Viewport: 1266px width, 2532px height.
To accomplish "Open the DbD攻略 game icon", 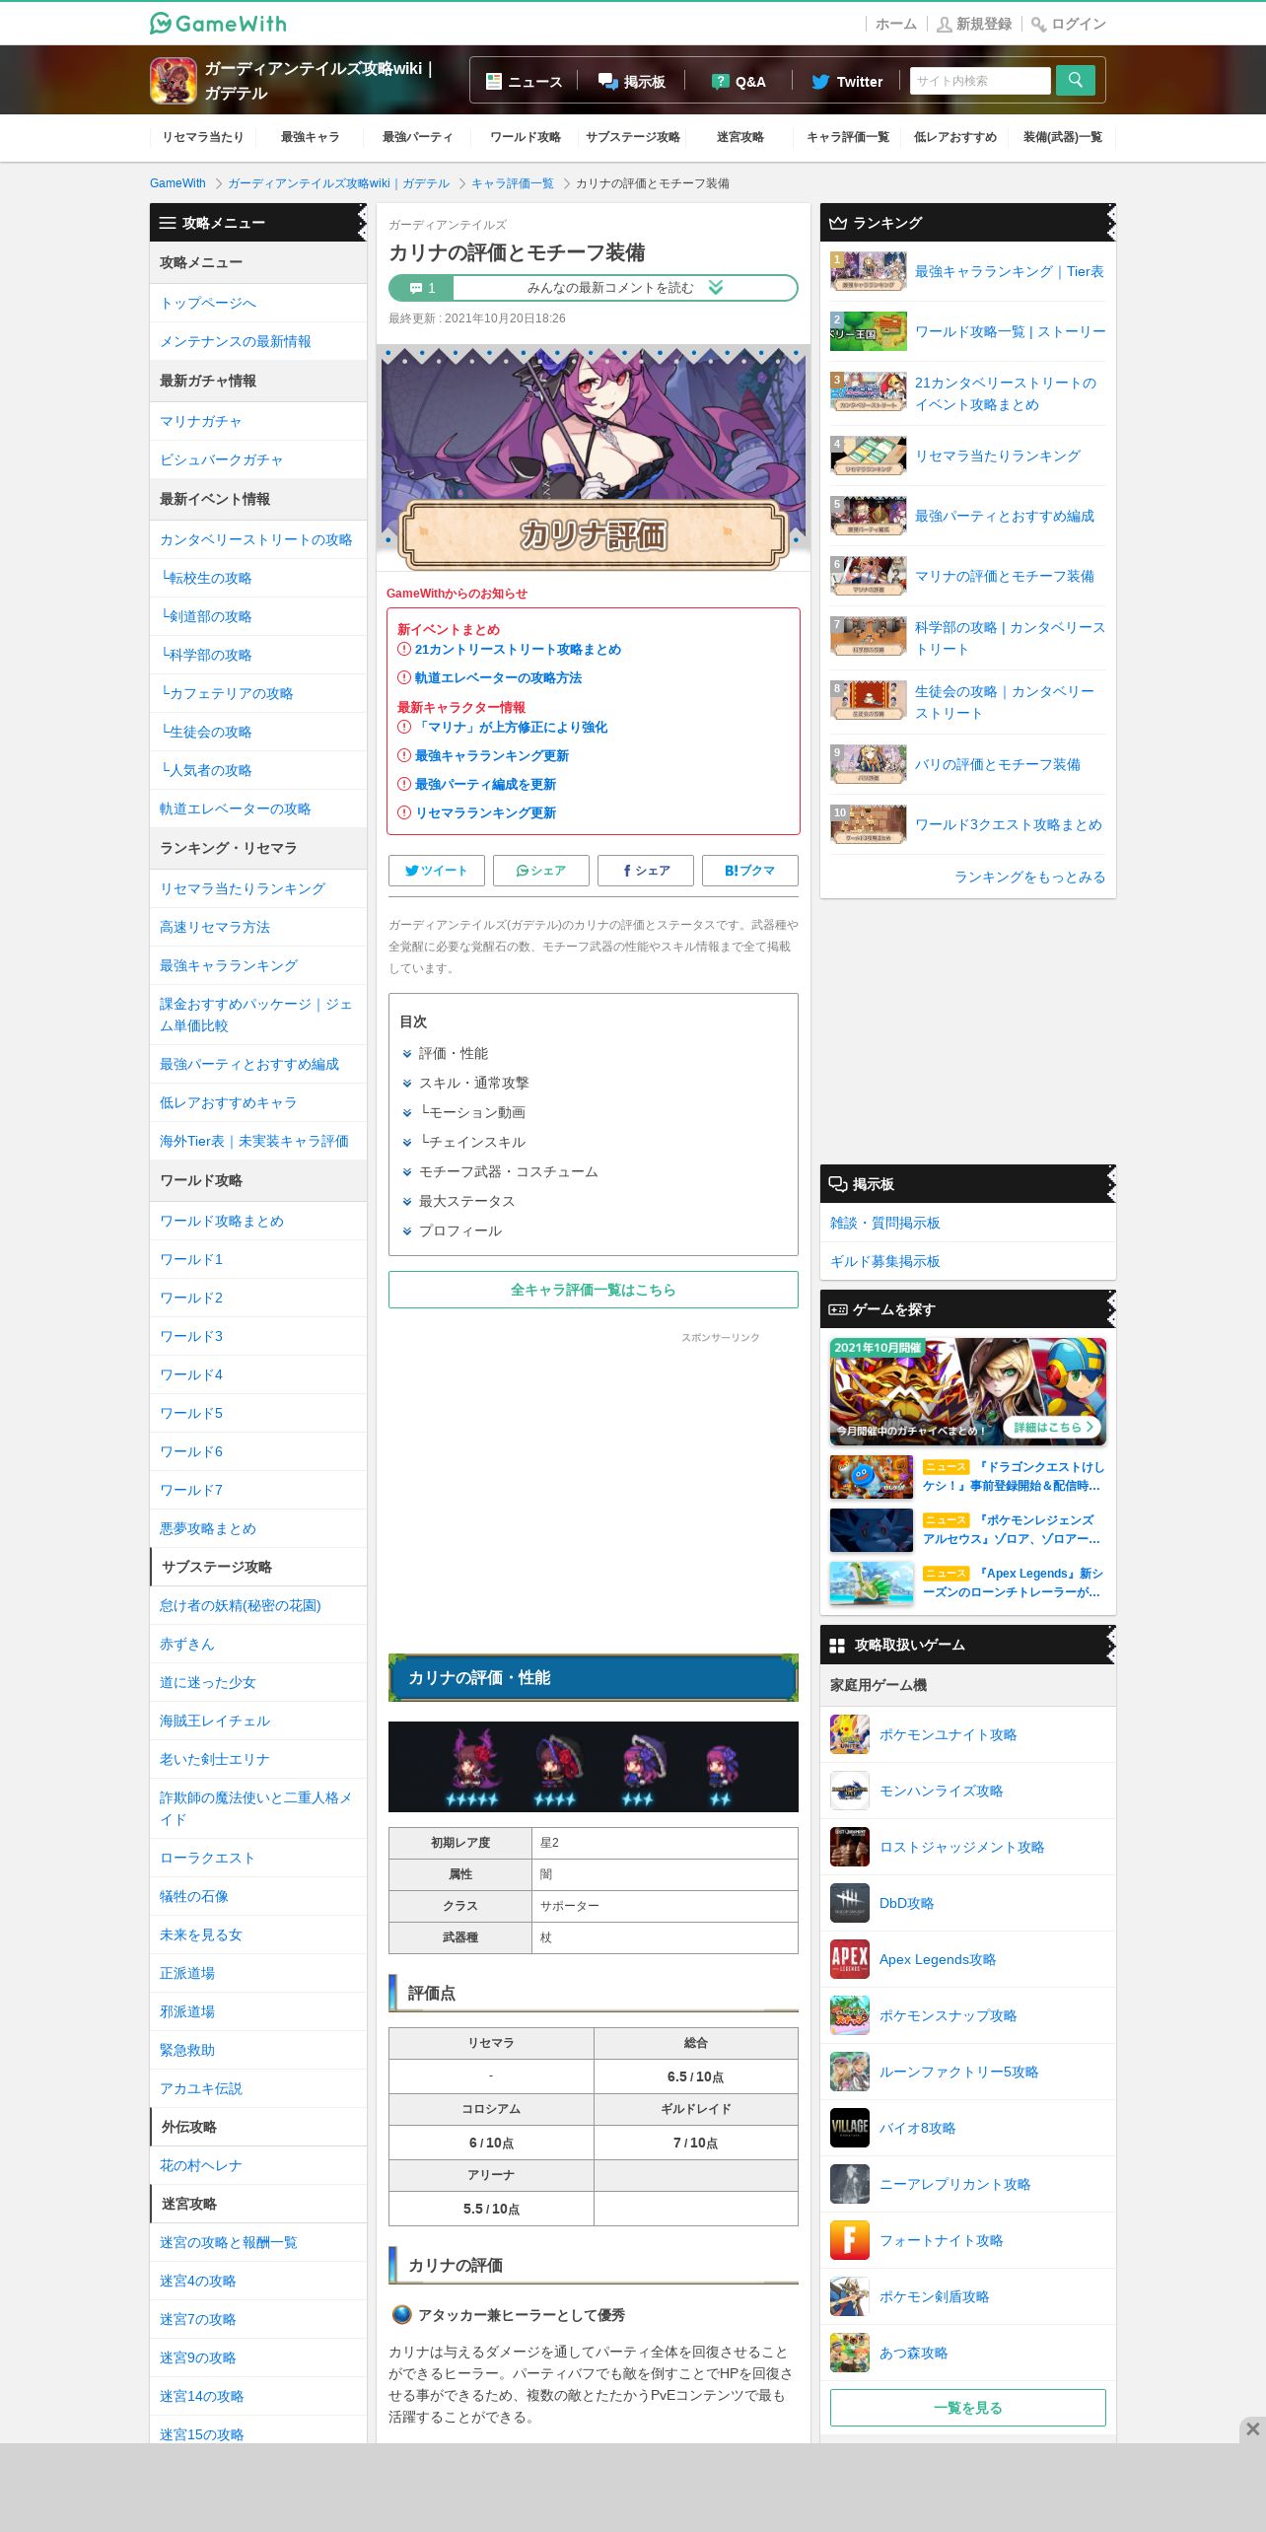I will coord(850,1903).
